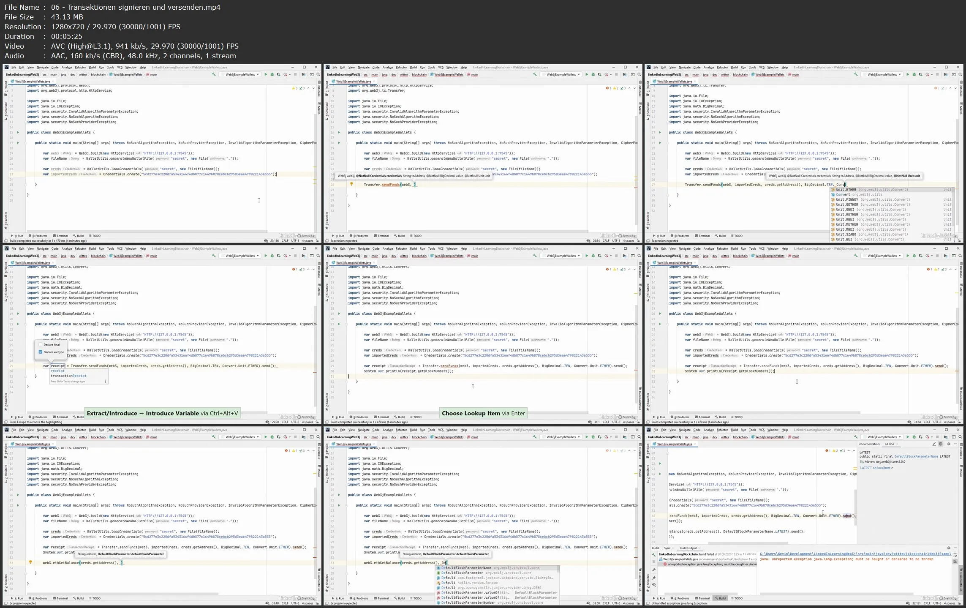Click the globe icon in the Documentation panel header
Image resolution: width=966 pixels, height=608 pixels.
[941, 444]
